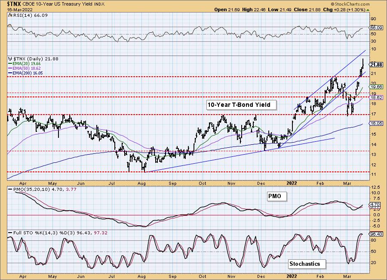This screenshot has height=280, width=387.
Task: Click the green up-arrow change icon
Action: click(368, 10)
